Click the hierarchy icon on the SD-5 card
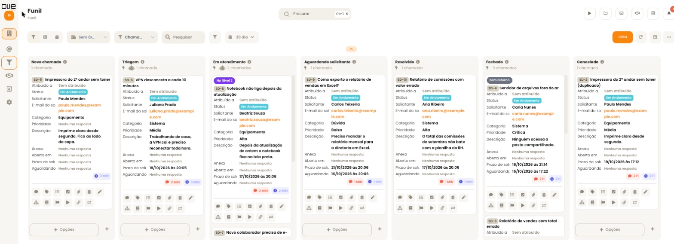 36,202
